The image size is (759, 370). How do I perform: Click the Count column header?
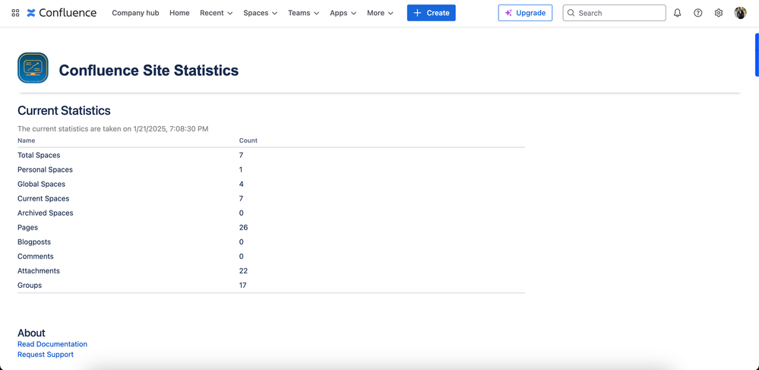(248, 141)
